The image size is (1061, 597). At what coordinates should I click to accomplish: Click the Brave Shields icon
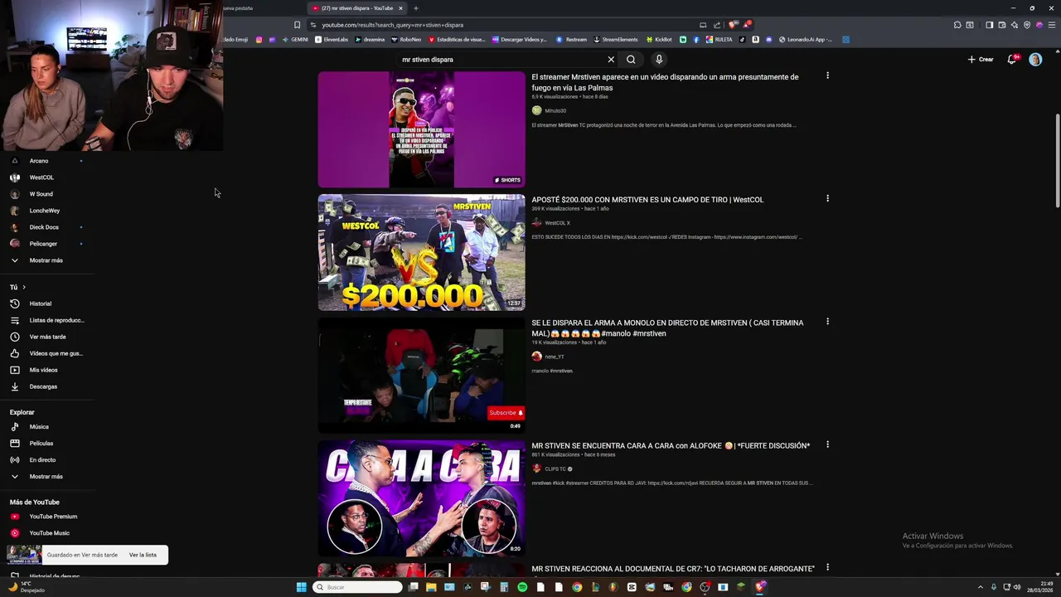(x=733, y=25)
